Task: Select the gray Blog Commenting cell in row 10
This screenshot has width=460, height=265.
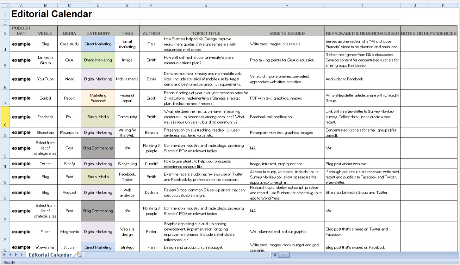Action: pos(98,148)
